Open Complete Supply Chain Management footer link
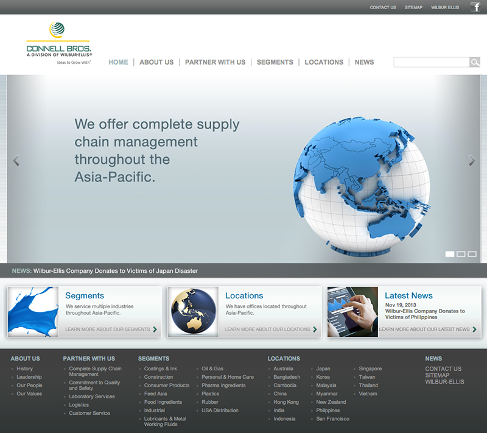Image resolution: width=487 pixels, height=433 pixels. pyautogui.click(x=95, y=371)
